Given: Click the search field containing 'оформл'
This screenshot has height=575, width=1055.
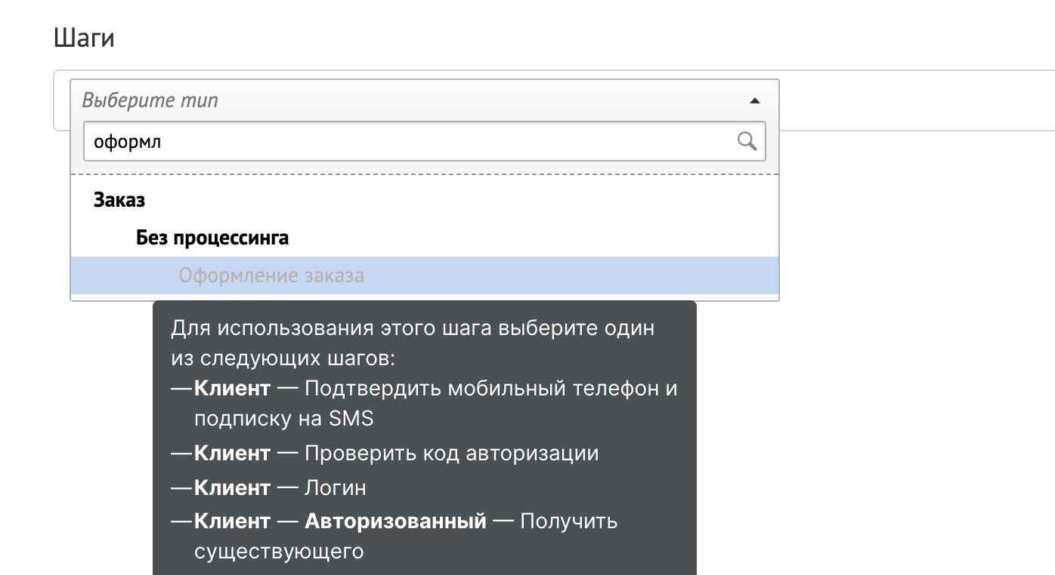Looking at the screenshot, I should [x=424, y=141].
